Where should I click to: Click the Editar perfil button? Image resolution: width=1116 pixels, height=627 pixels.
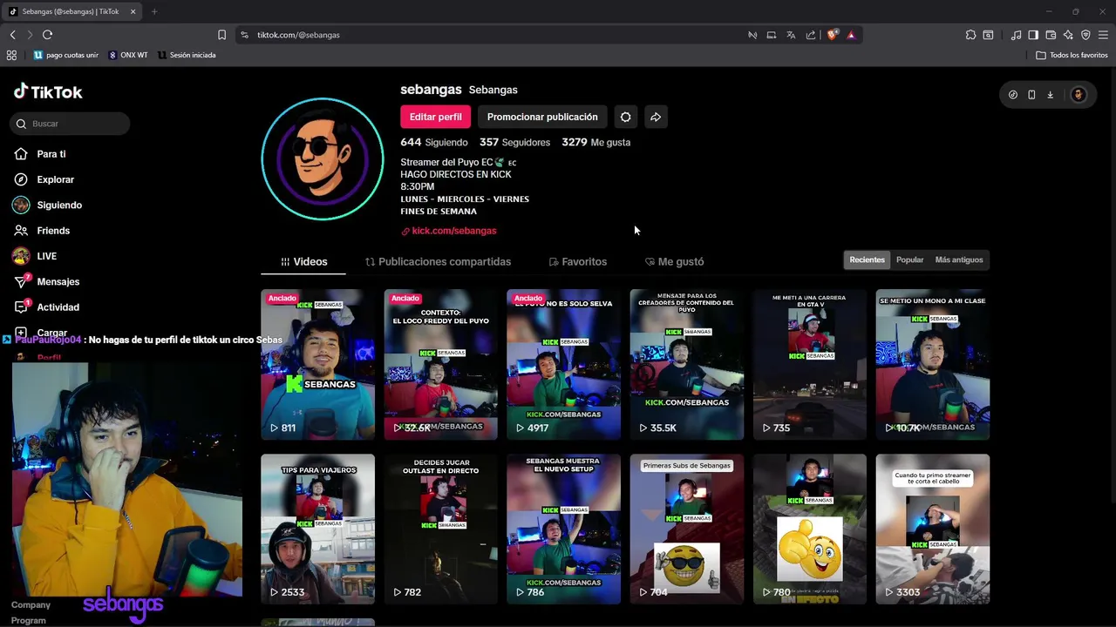435,117
